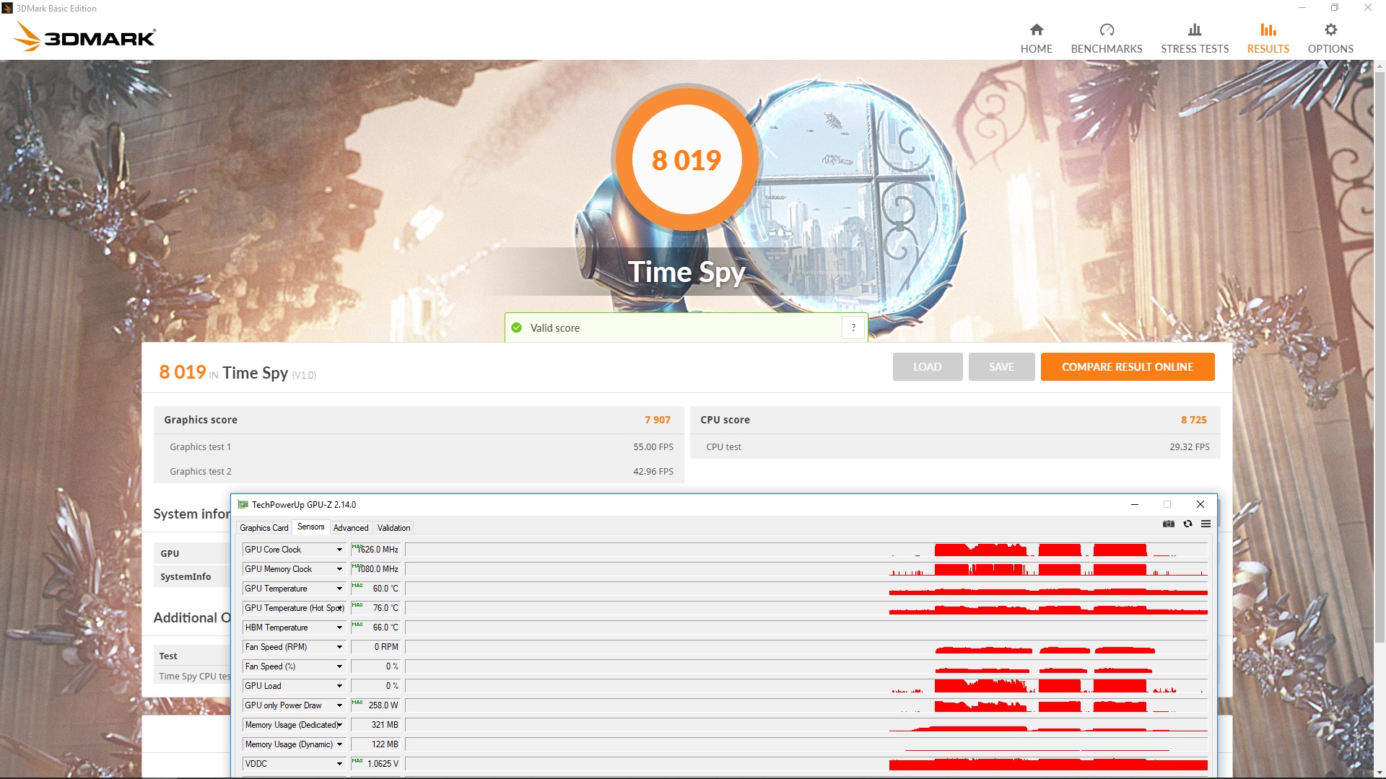Image resolution: width=1386 pixels, height=779 pixels.
Task: Open the GPU only Power Draw dropdown
Action: tap(339, 705)
